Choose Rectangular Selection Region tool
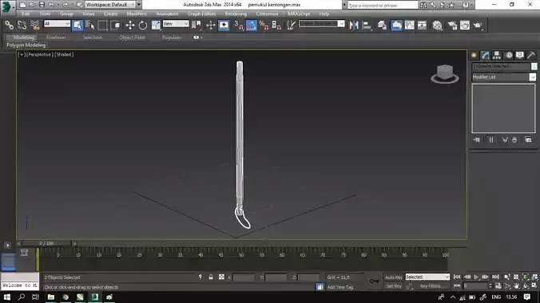 coord(102,25)
